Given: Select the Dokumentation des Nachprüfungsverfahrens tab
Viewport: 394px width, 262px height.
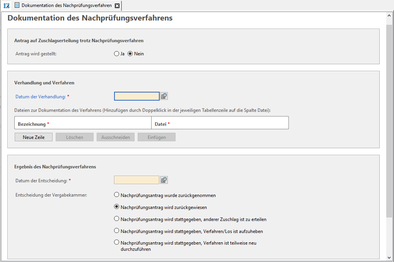Looking at the screenshot, I should pos(67,5).
